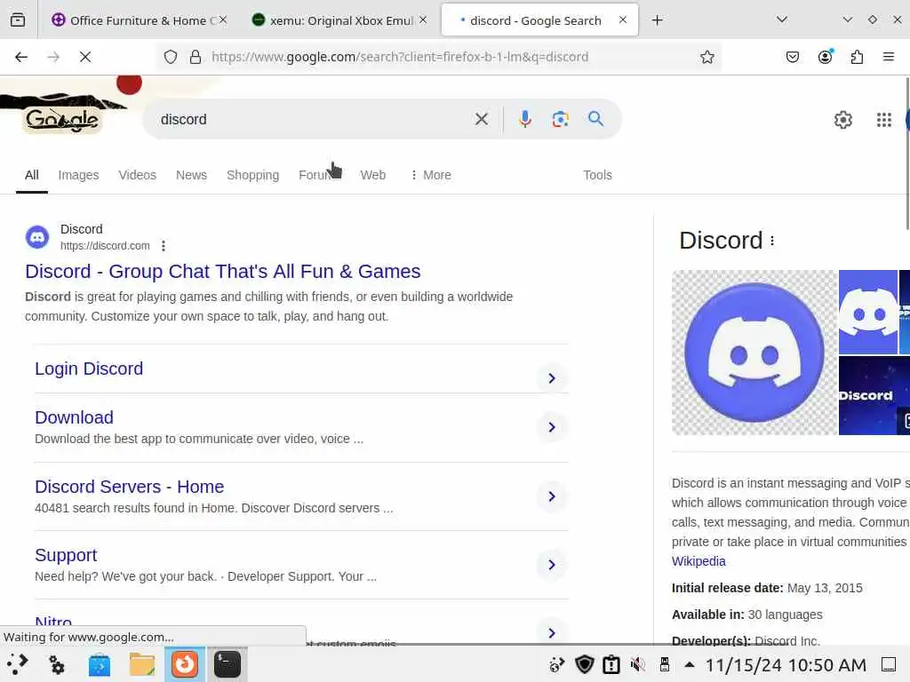Open clipboard widget in system tray
Screen dimensions: 910x682
pos(611,664)
